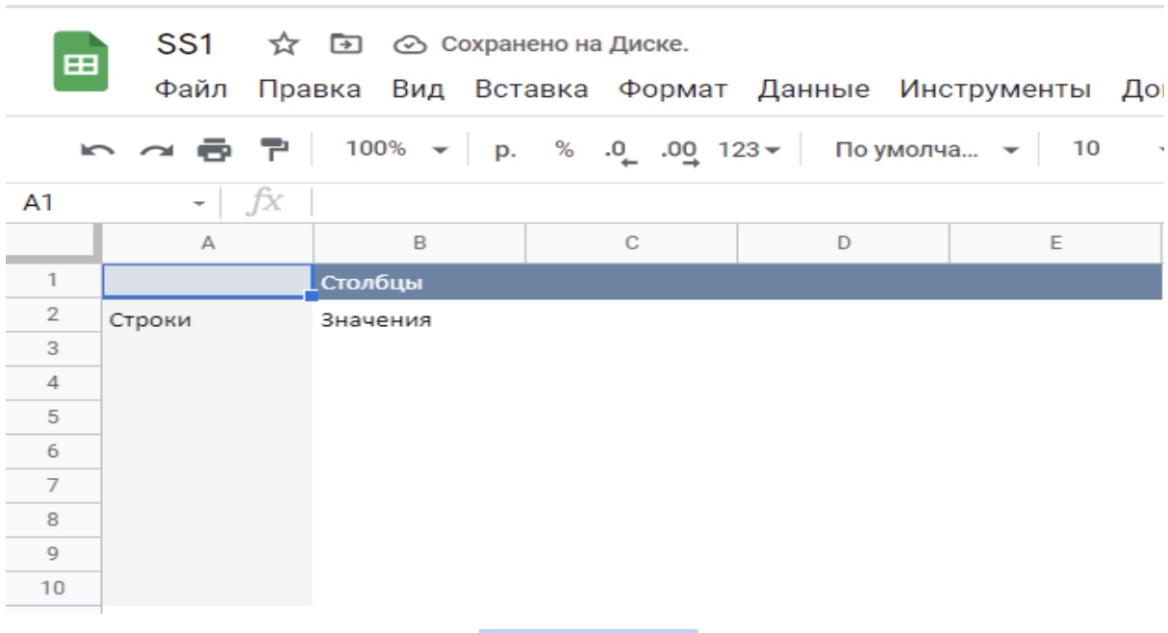The image size is (1168, 633).
Task: Open the Данные menu
Action: click(x=813, y=89)
